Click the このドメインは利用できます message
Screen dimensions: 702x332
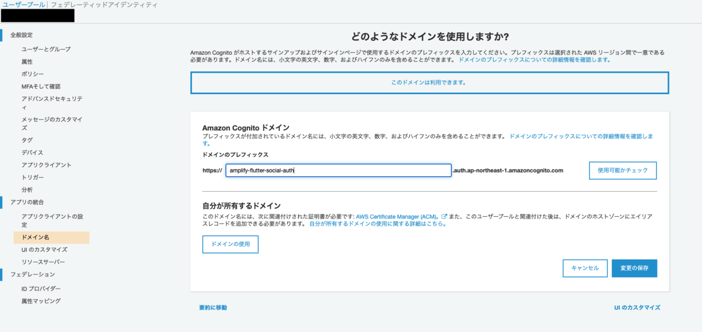click(429, 82)
